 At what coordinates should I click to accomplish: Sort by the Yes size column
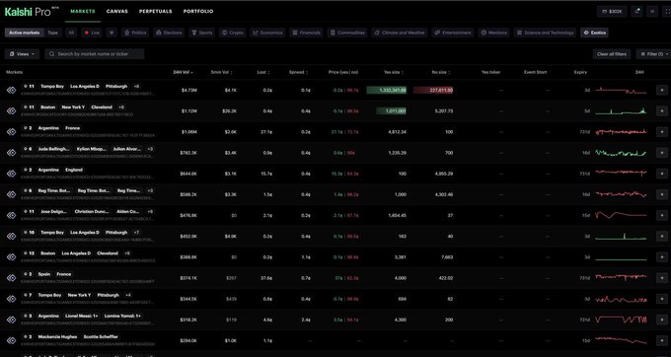(394, 72)
